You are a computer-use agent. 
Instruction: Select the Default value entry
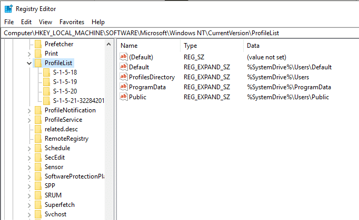pyautogui.click(x=139, y=67)
